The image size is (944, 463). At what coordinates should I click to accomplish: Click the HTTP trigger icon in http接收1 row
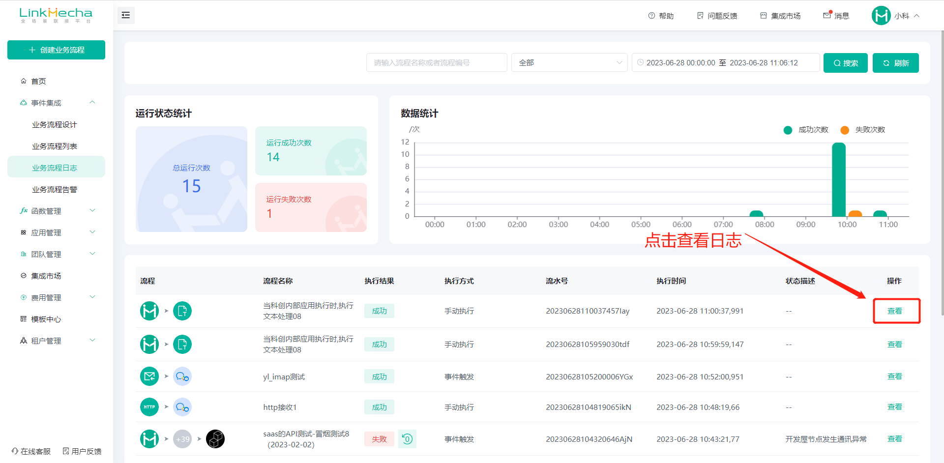pyautogui.click(x=149, y=407)
